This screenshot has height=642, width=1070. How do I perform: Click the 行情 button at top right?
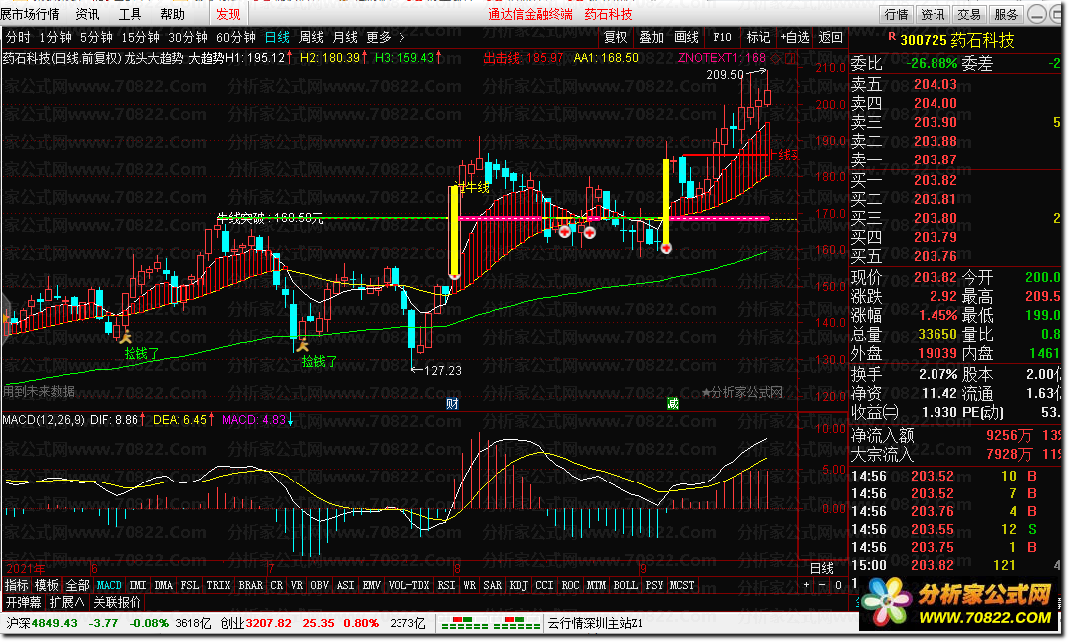(x=896, y=14)
